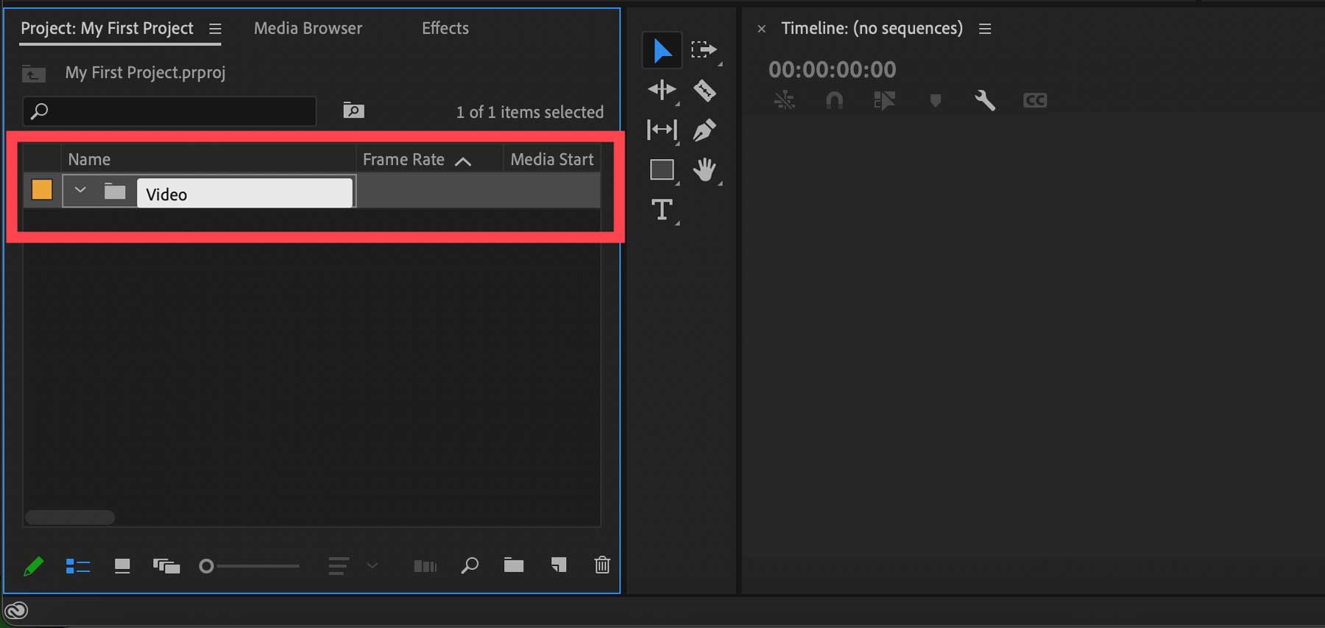Toggle project writable pencil icon
This screenshot has width=1325, height=628.
click(34, 566)
